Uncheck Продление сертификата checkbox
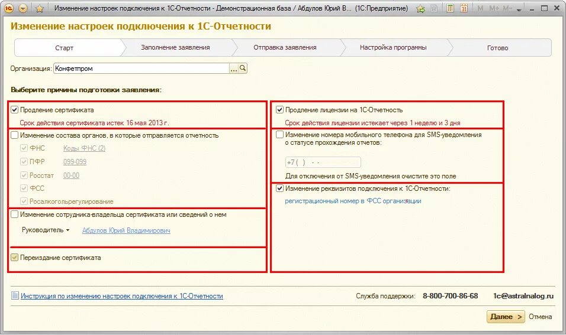The image size is (566, 335). point(14,110)
